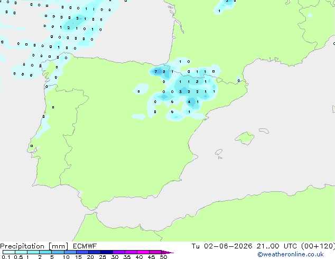This screenshot has height=259, width=335.
Task: Pick the 35–40 mm legend swatch
Action: (x=131, y=252)
